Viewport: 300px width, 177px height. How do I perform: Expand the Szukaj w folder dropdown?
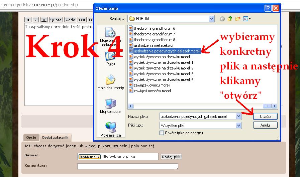tap(211, 19)
